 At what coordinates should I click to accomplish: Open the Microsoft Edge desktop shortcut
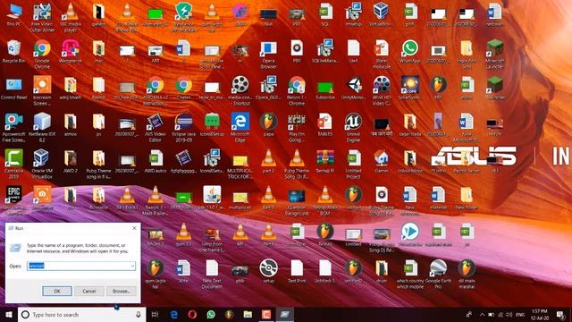[240, 127]
